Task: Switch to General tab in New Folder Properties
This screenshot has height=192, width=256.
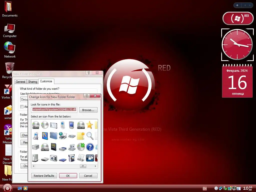Action: point(20,82)
